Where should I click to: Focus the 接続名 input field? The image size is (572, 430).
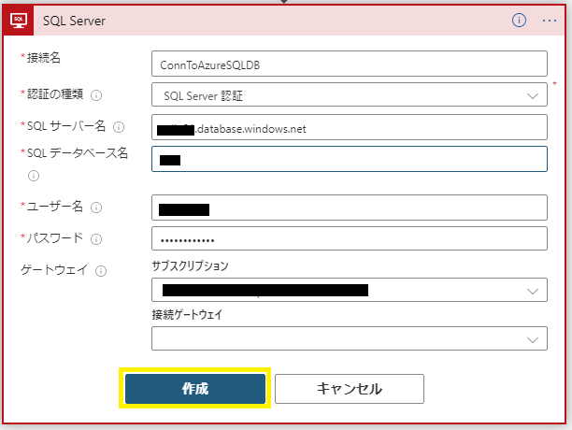pyautogui.click(x=350, y=64)
